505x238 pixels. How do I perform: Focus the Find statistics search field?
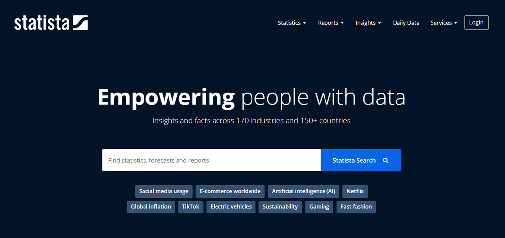click(211, 160)
